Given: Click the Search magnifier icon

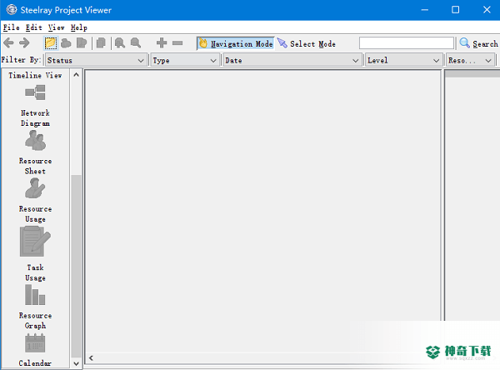Looking at the screenshot, I should pos(465,42).
